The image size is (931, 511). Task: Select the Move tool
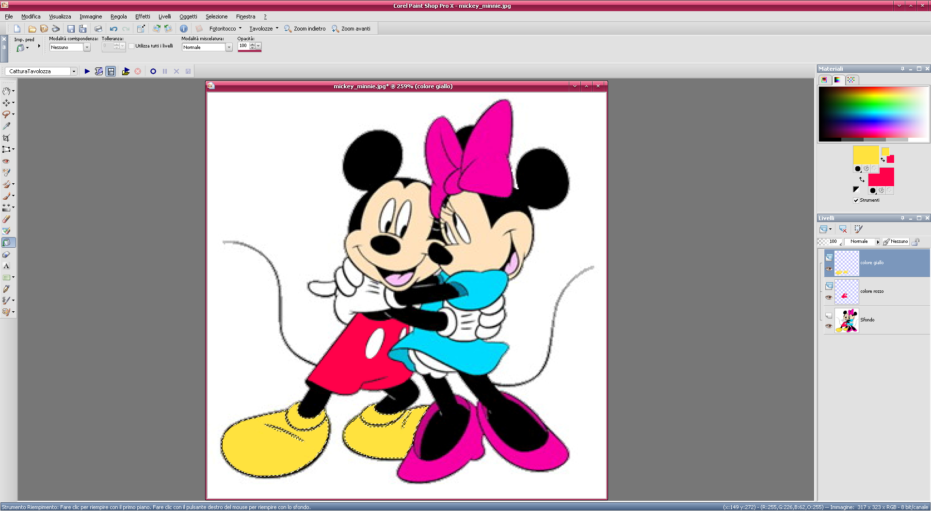[x=6, y=102]
